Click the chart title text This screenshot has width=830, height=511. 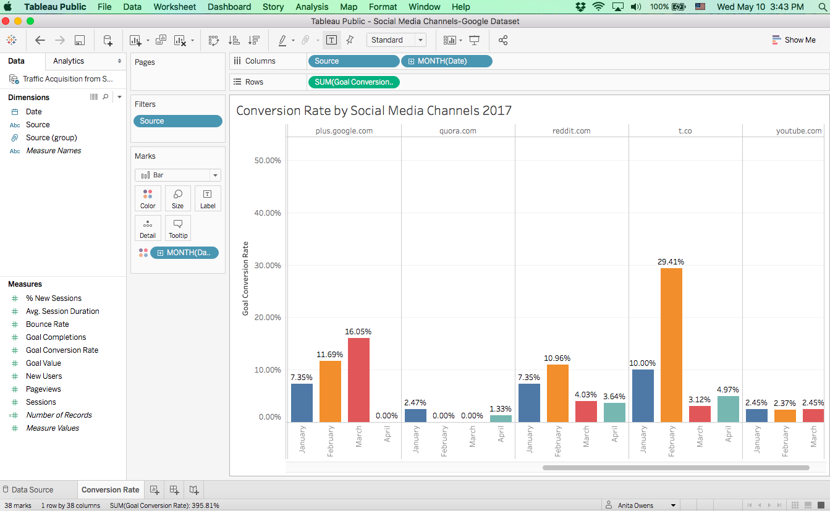point(374,111)
